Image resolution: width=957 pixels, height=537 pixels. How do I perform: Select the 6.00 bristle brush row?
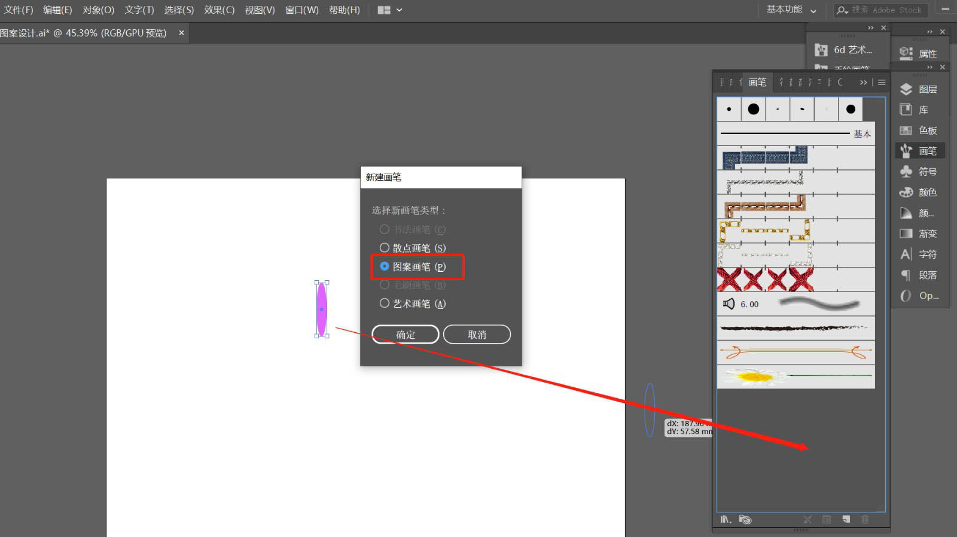(796, 304)
